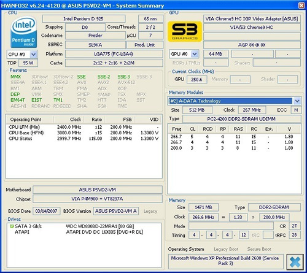The height and width of the screenshot is (273, 307).
Task: Click the ECC N field
Action: point(296,110)
